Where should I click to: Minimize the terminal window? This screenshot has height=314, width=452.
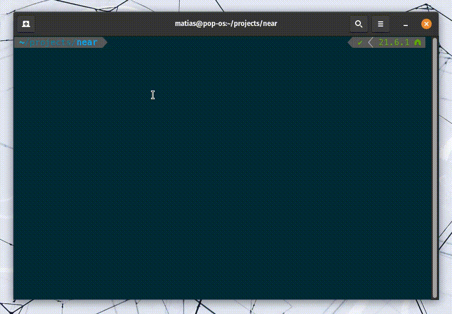(406, 24)
